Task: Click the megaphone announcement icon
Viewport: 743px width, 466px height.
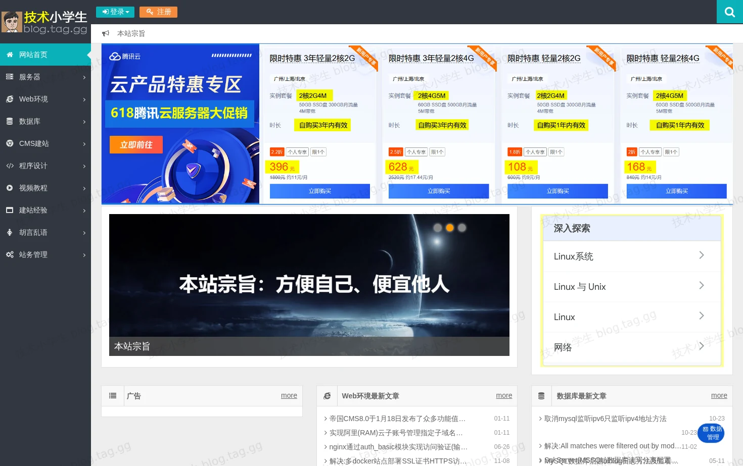Action: tap(106, 33)
